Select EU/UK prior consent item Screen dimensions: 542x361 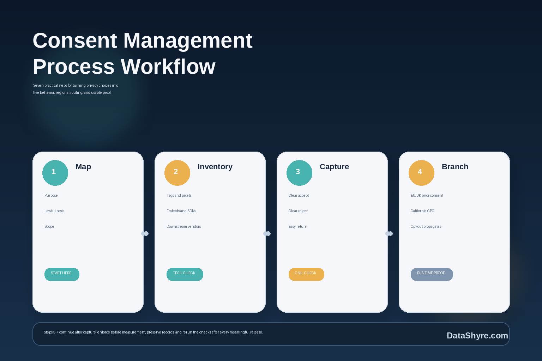pyautogui.click(x=427, y=195)
